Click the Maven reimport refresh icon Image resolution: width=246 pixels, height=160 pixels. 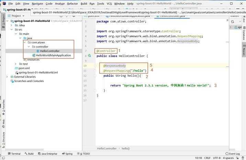point(233,22)
